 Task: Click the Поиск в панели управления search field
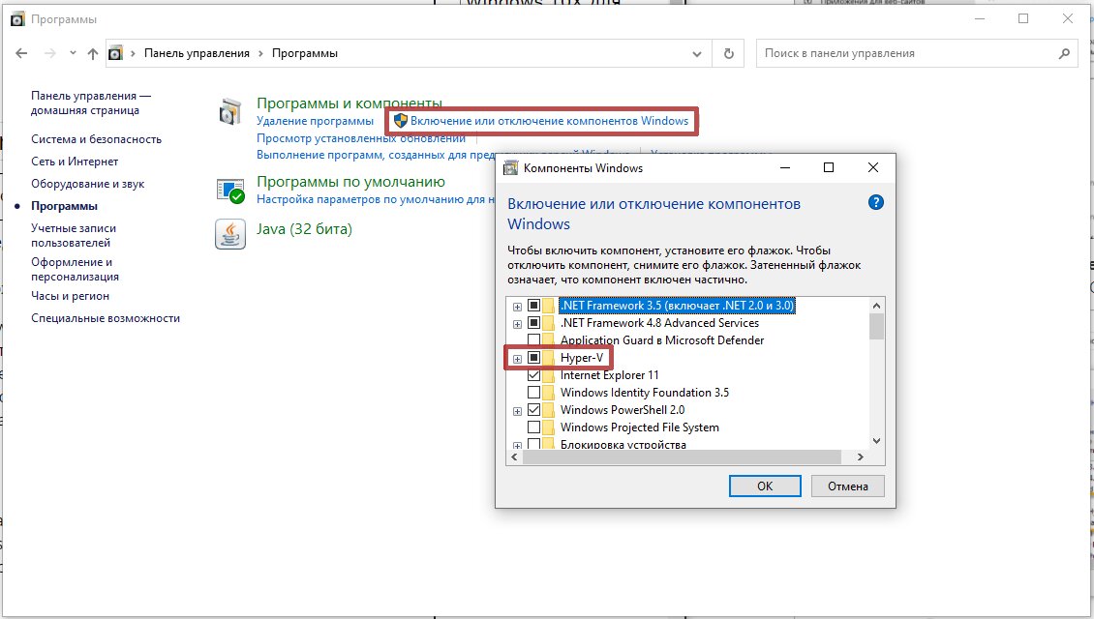pos(917,53)
